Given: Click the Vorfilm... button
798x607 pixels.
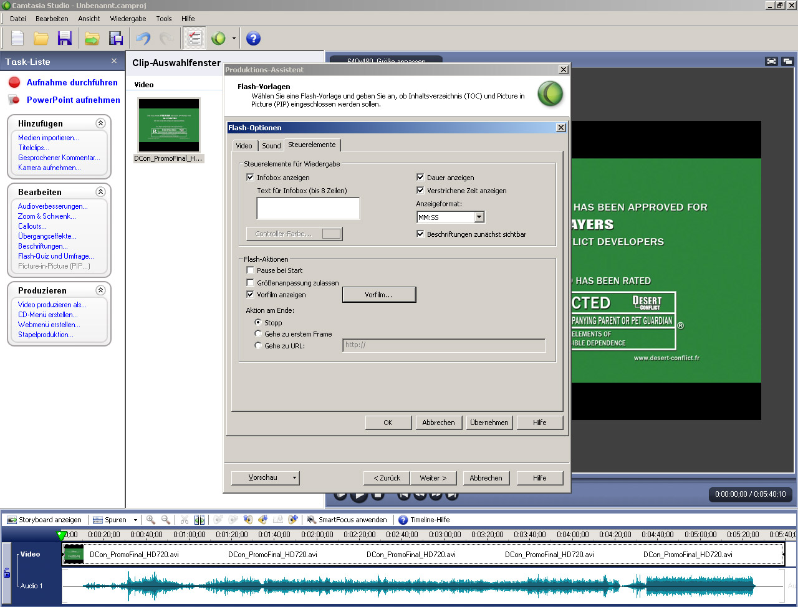Looking at the screenshot, I should 379,295.
